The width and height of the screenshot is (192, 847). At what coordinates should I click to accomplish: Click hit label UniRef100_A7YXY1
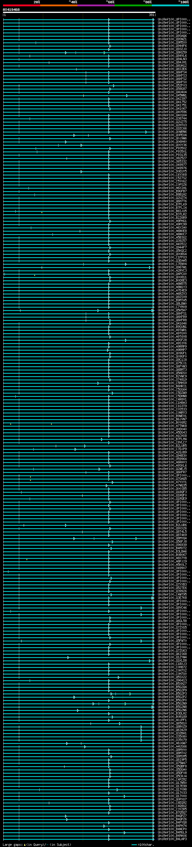pyautogui.click(x=172, y=482)
